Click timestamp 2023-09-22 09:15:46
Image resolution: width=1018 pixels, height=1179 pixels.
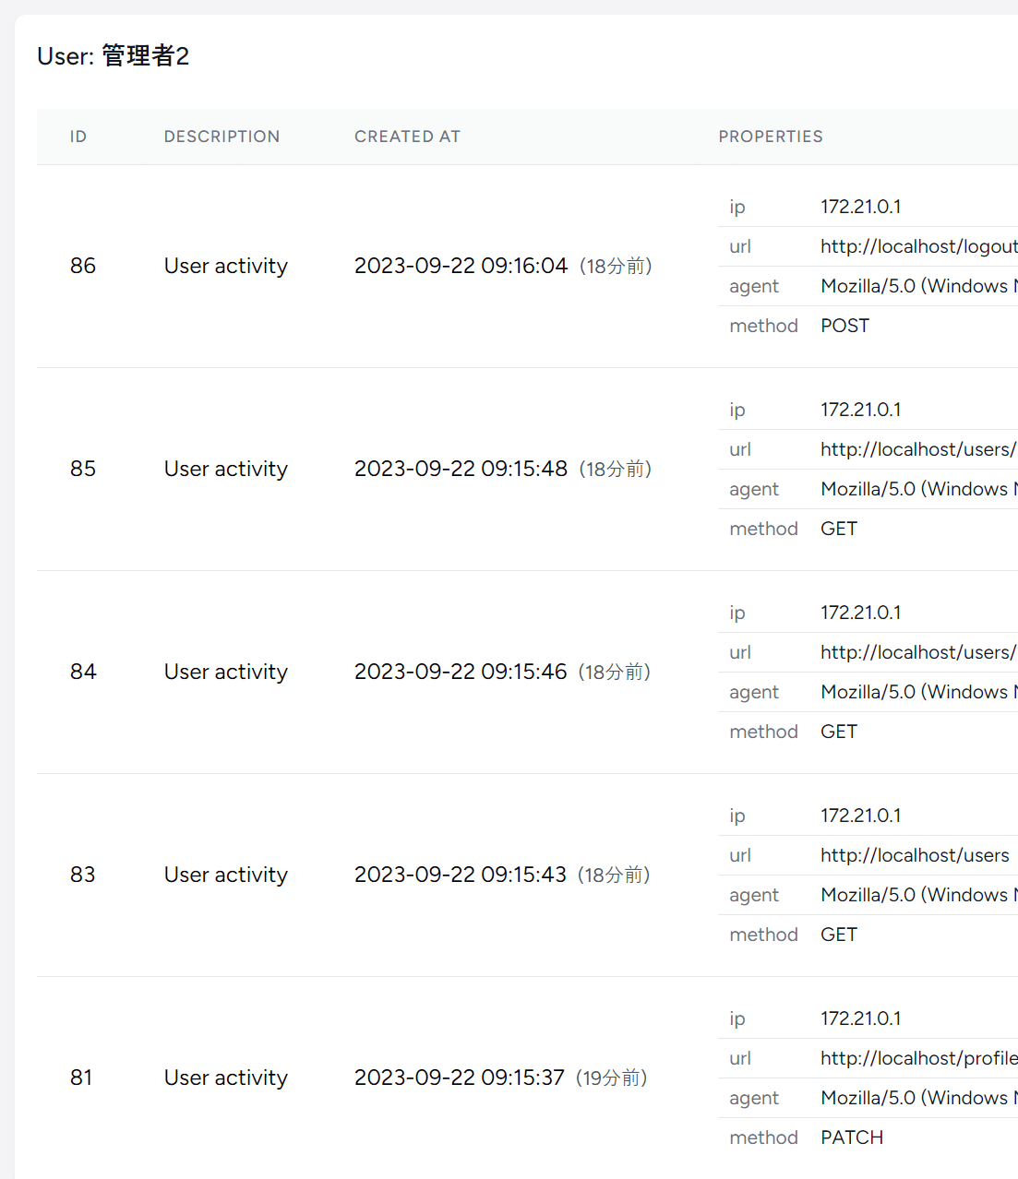(x=461, y=672)
